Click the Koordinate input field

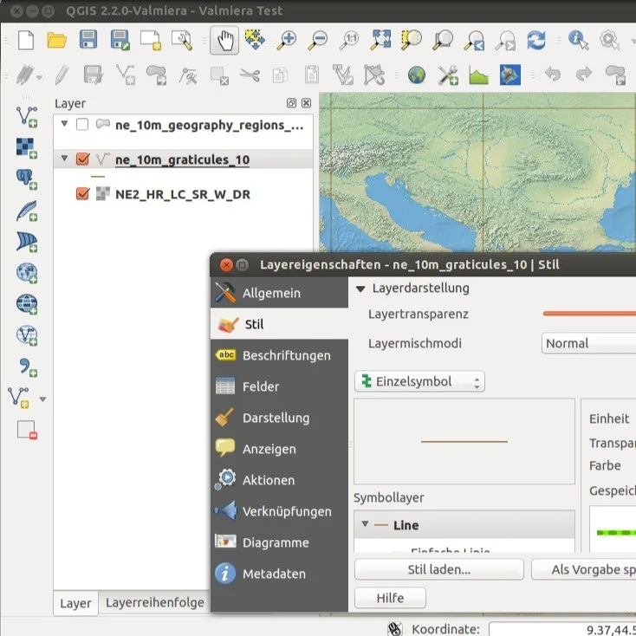(562, 629)
